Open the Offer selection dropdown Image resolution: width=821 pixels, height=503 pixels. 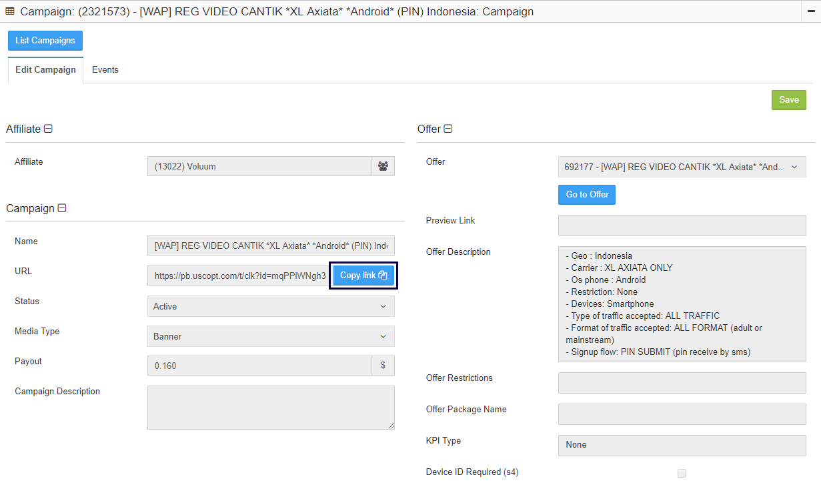click(682, 167)
